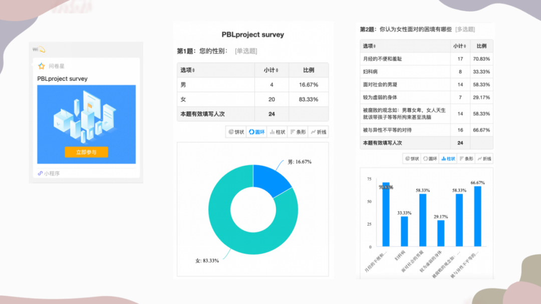Switch question 2 chart to 折线

coord(484,159)
